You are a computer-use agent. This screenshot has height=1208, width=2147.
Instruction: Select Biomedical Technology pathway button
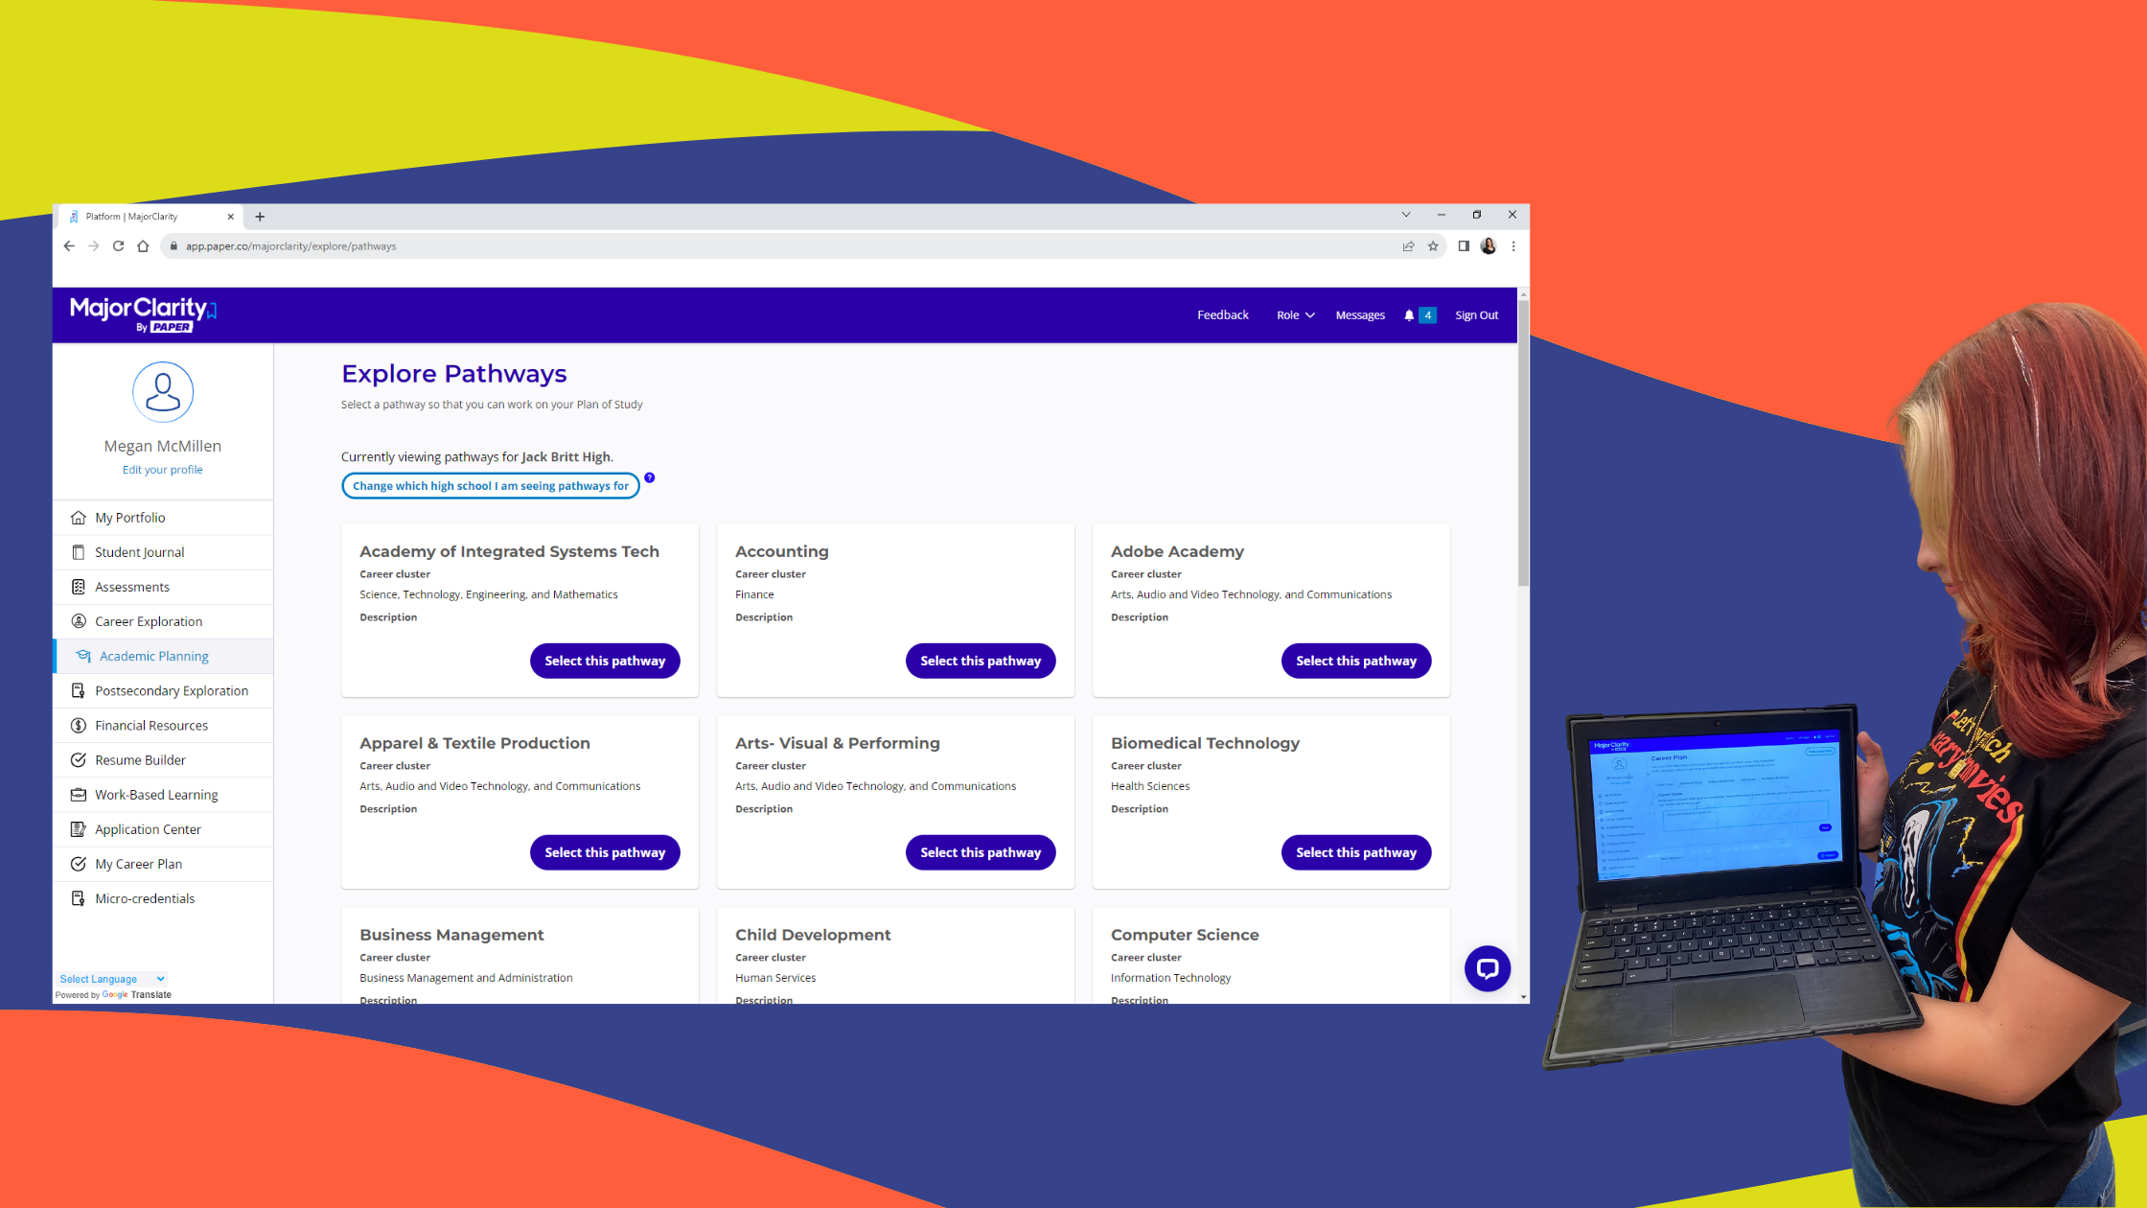coord(1355,852)
